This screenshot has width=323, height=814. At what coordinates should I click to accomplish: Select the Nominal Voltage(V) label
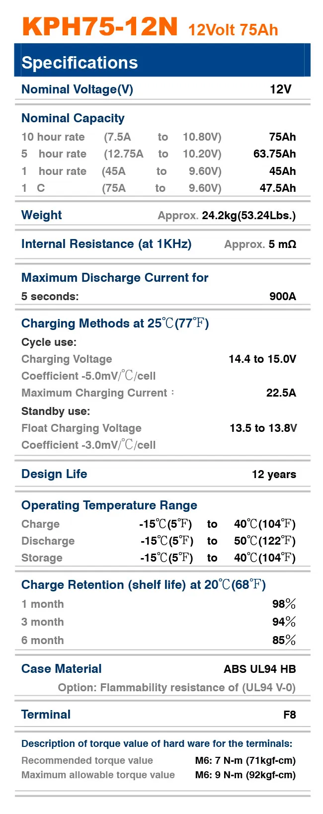(77, 89)
